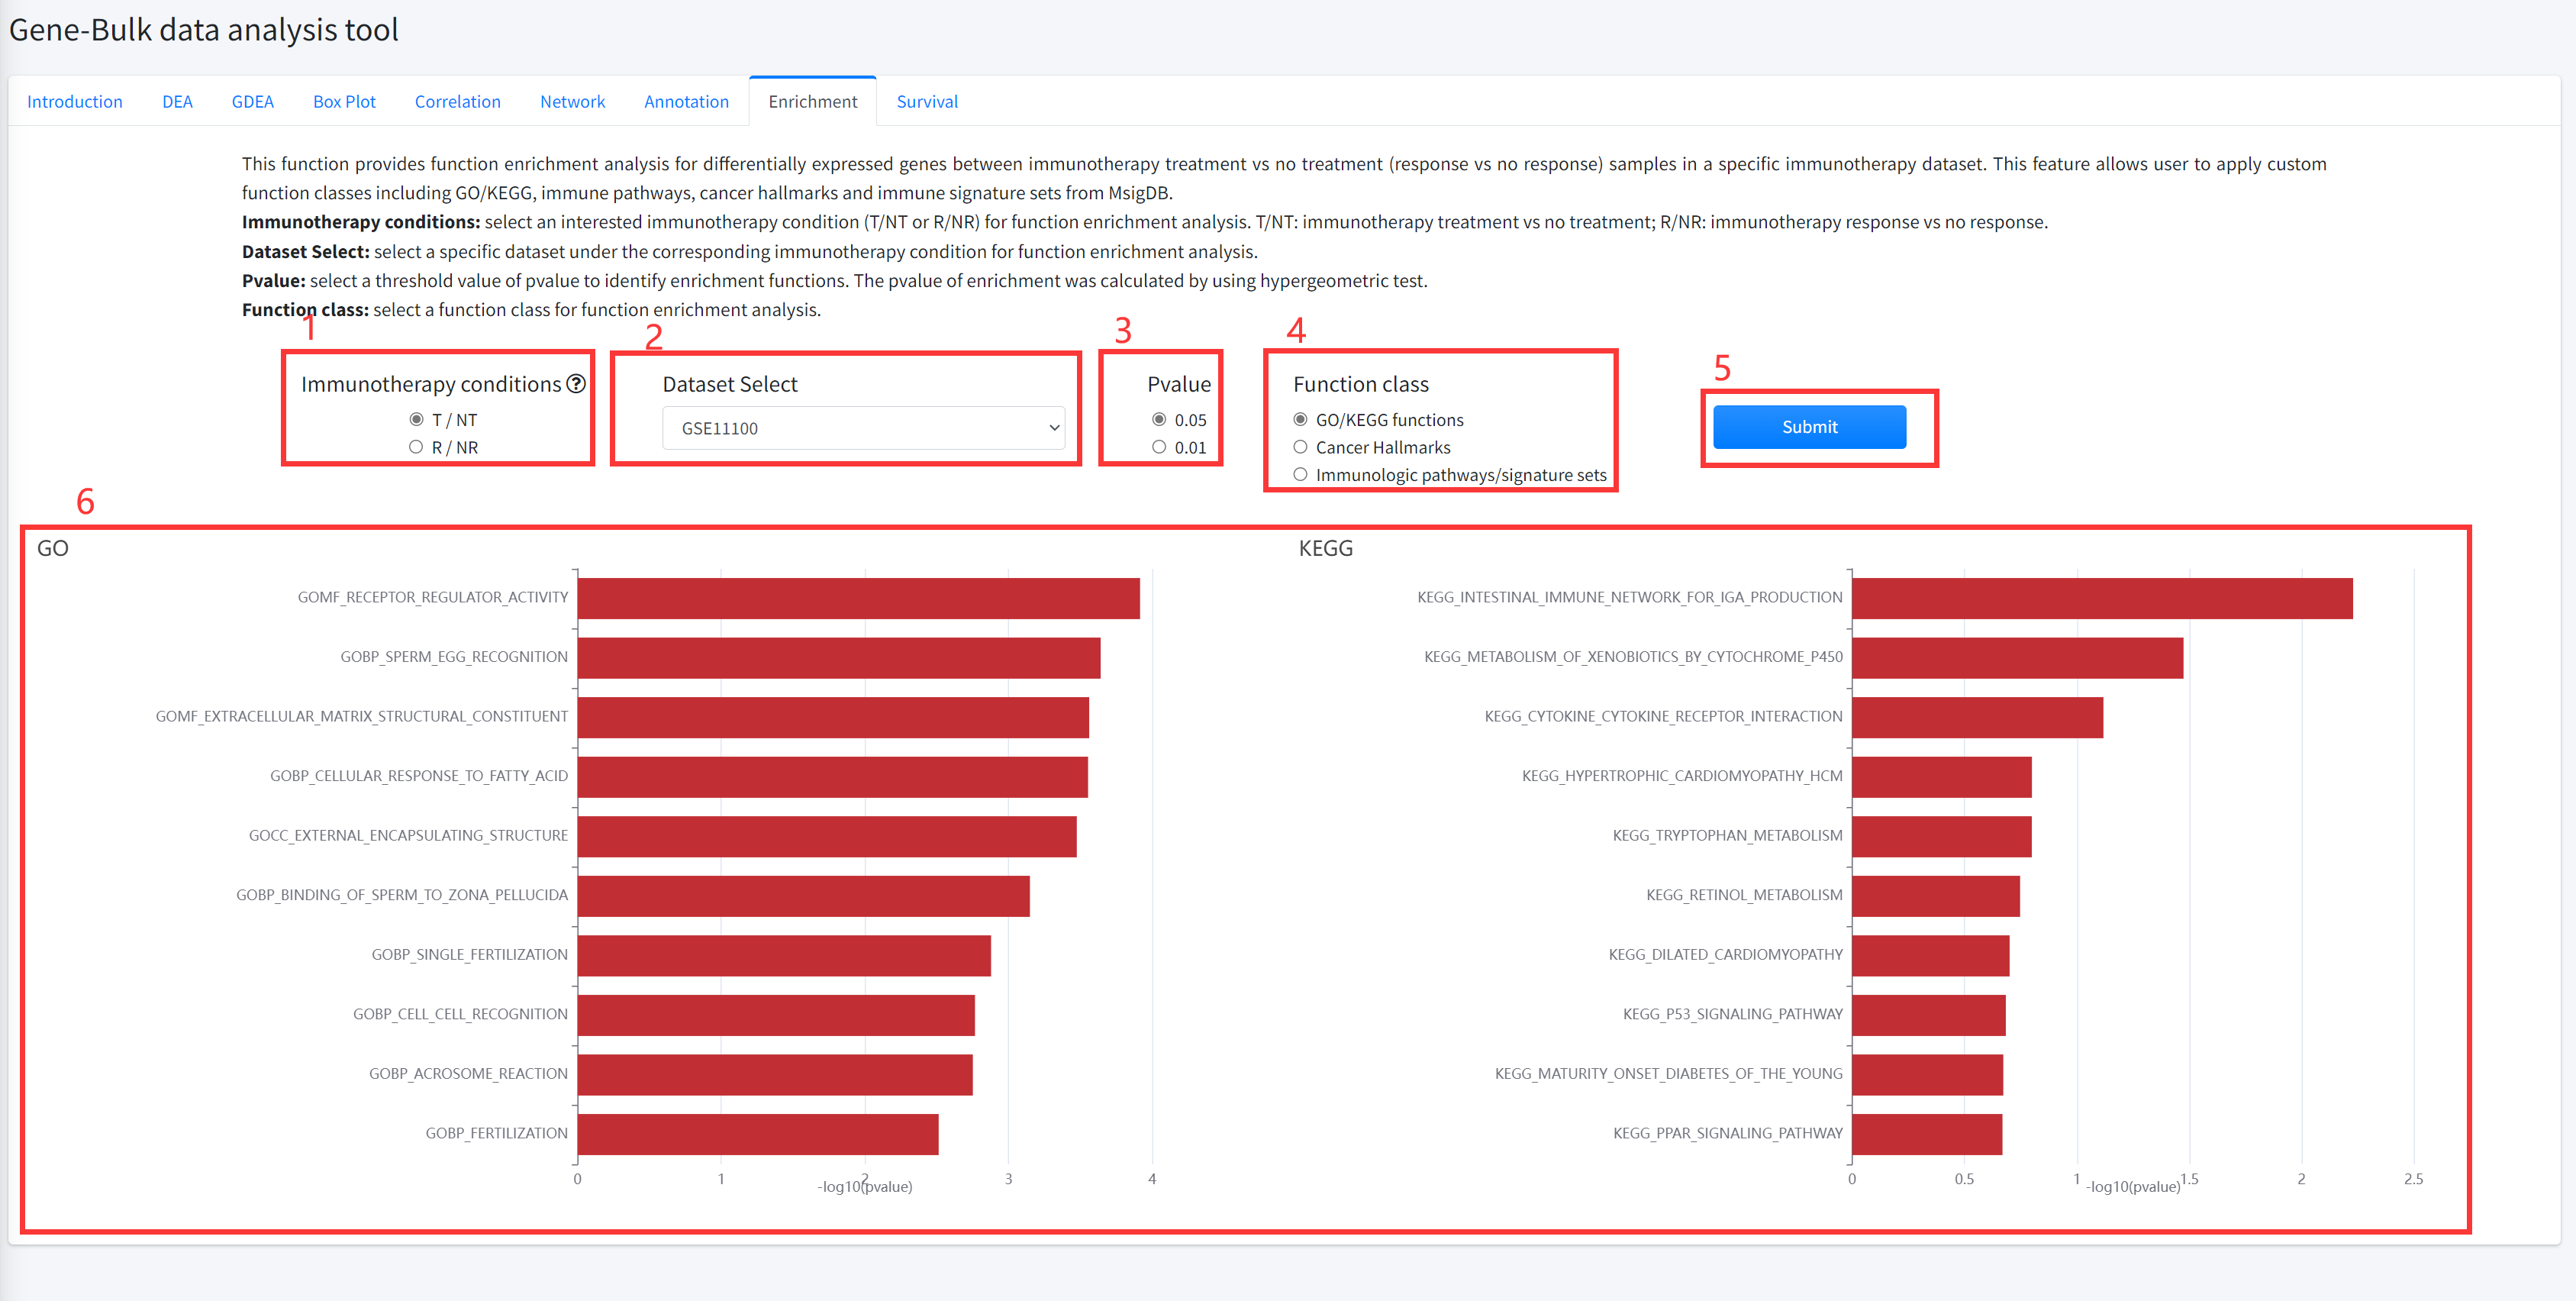2576x1301 pixels.
Task: Select the GO/KEGG functions radio button
Action: pos(1300,419)
